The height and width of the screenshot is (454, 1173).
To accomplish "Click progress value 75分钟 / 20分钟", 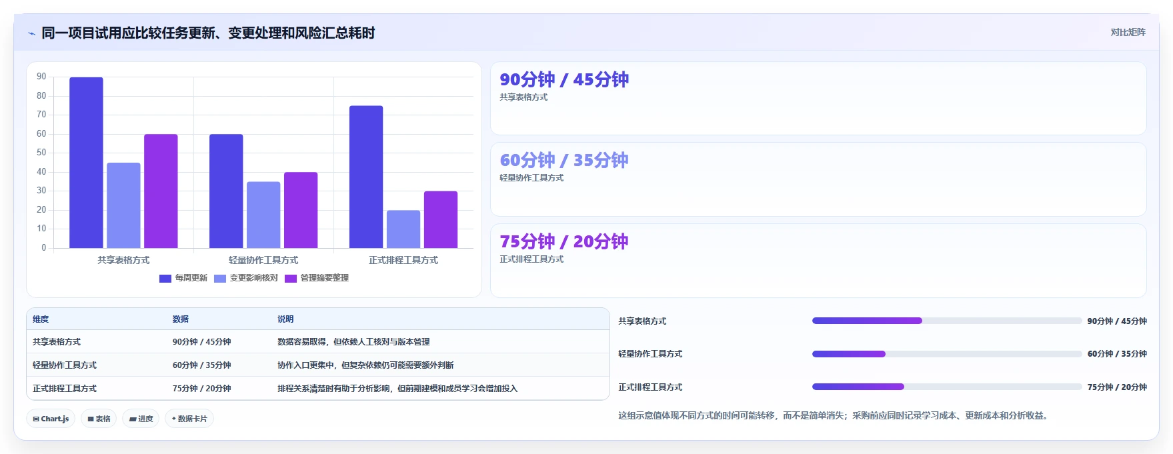I will click(x=1117, y=387).
